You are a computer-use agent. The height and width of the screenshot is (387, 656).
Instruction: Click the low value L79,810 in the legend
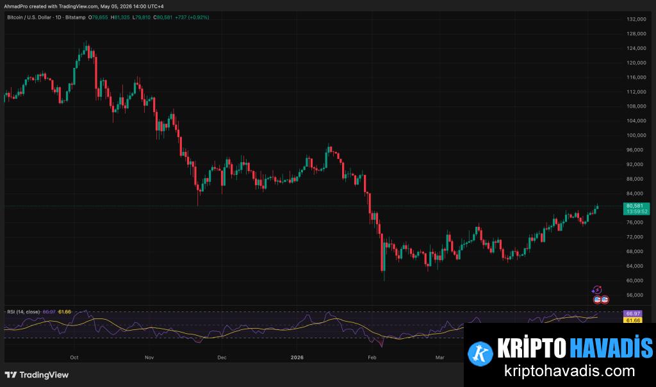142,17
